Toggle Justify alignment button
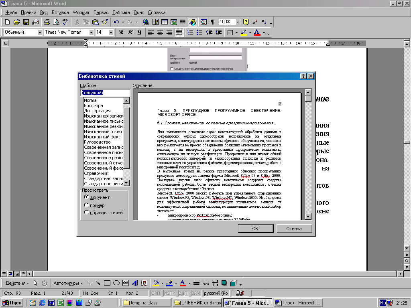Screen dimensions: 411x308 coord(179,32)
